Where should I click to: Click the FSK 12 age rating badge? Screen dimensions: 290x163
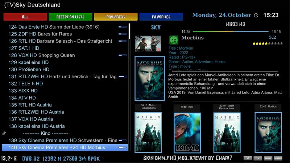coord(174,40)
